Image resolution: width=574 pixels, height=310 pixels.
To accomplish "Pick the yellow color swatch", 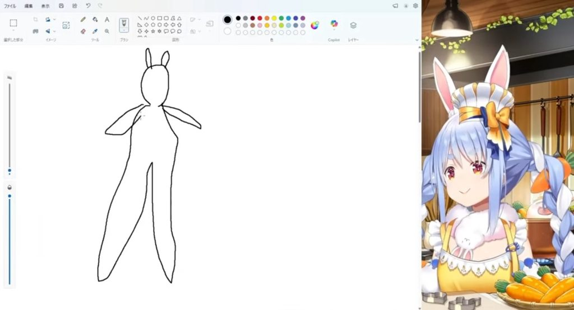I will [x=274, y=18].
